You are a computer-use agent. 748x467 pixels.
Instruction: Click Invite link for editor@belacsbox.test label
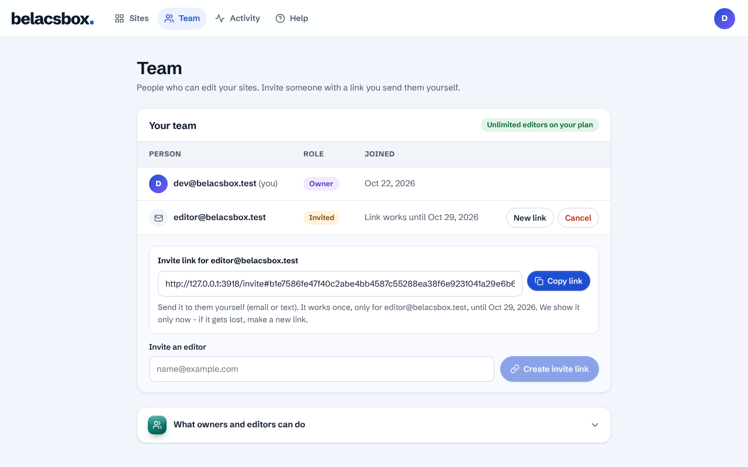228,260
